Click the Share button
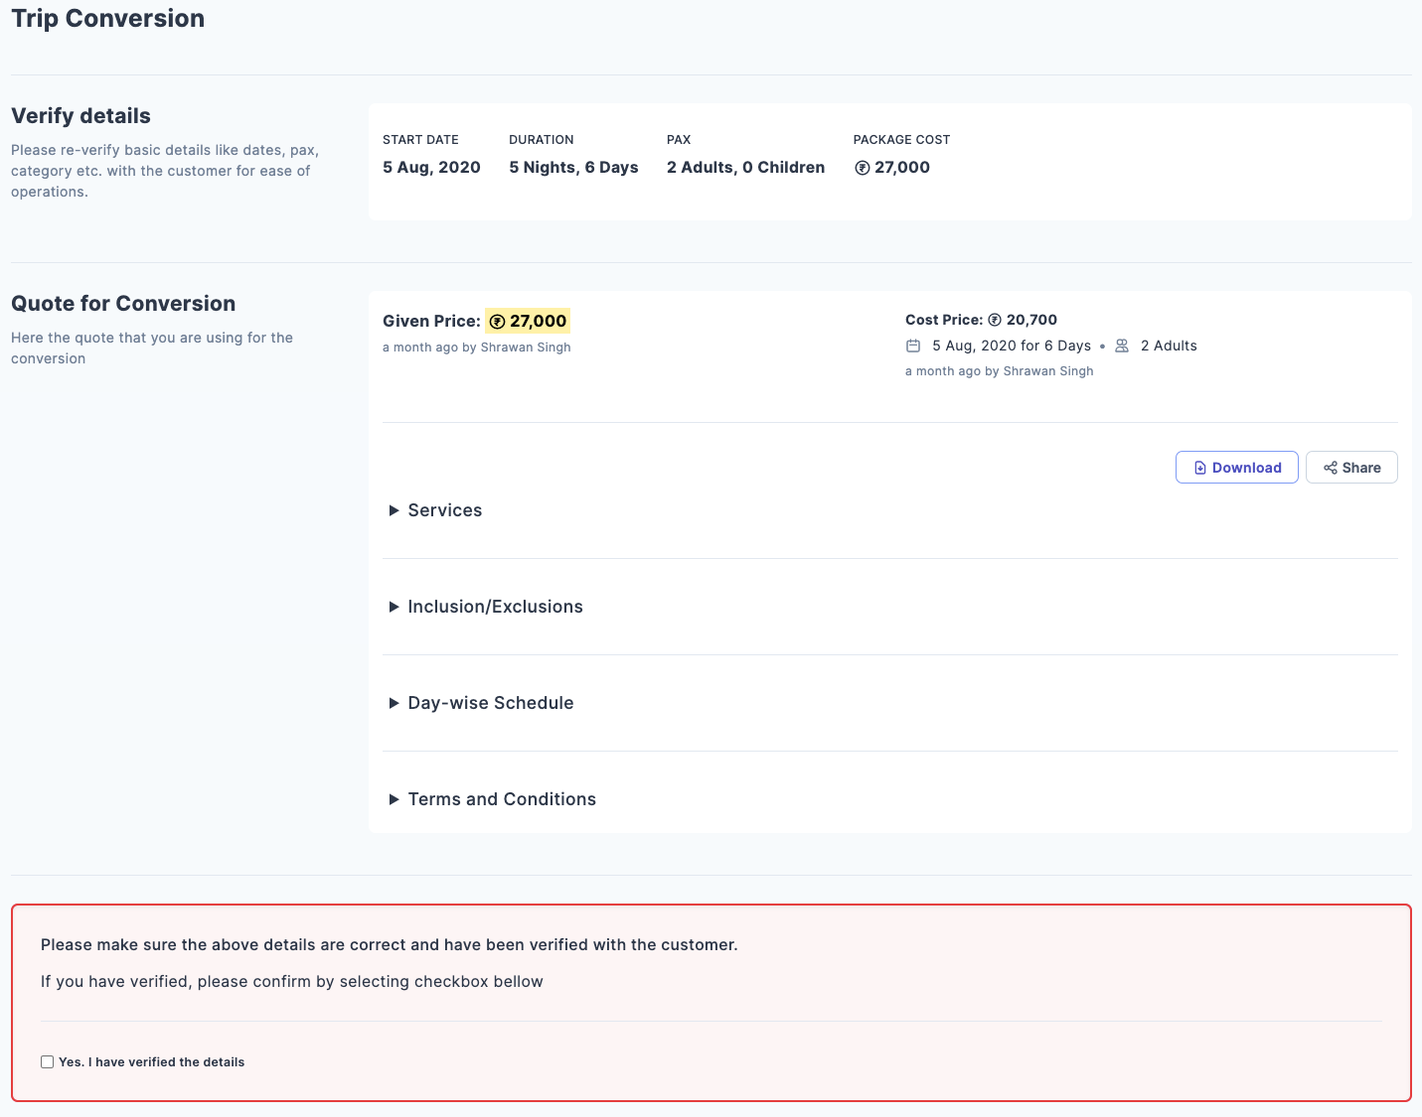Image resolution: width=1422 pixels, height=1117 pixels. [x=1351, y=467]
